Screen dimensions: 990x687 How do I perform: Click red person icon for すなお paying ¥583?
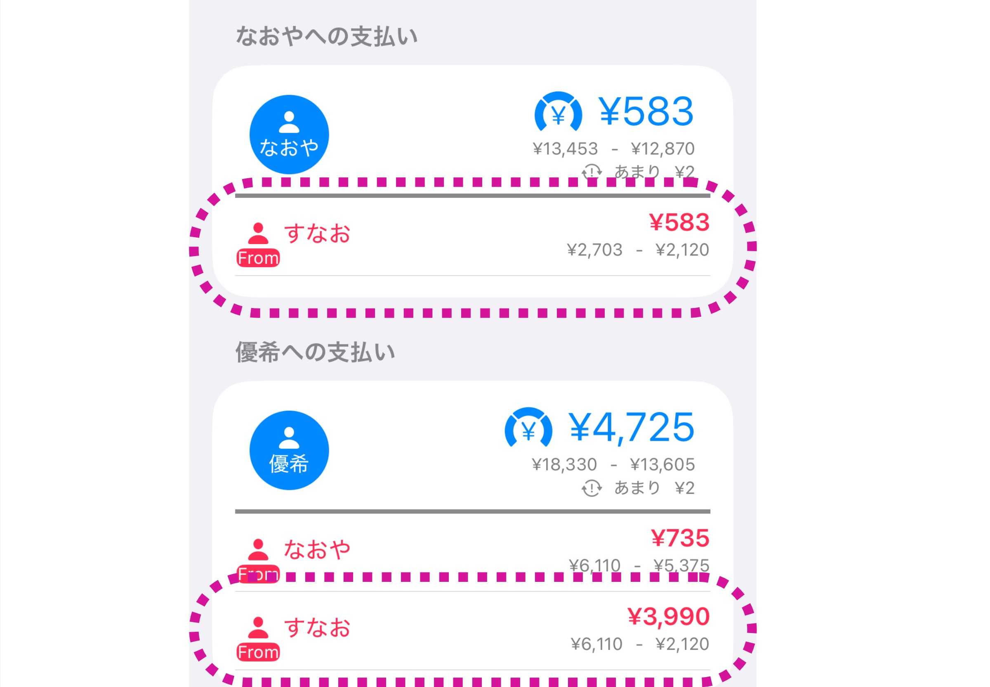point(258,233)
